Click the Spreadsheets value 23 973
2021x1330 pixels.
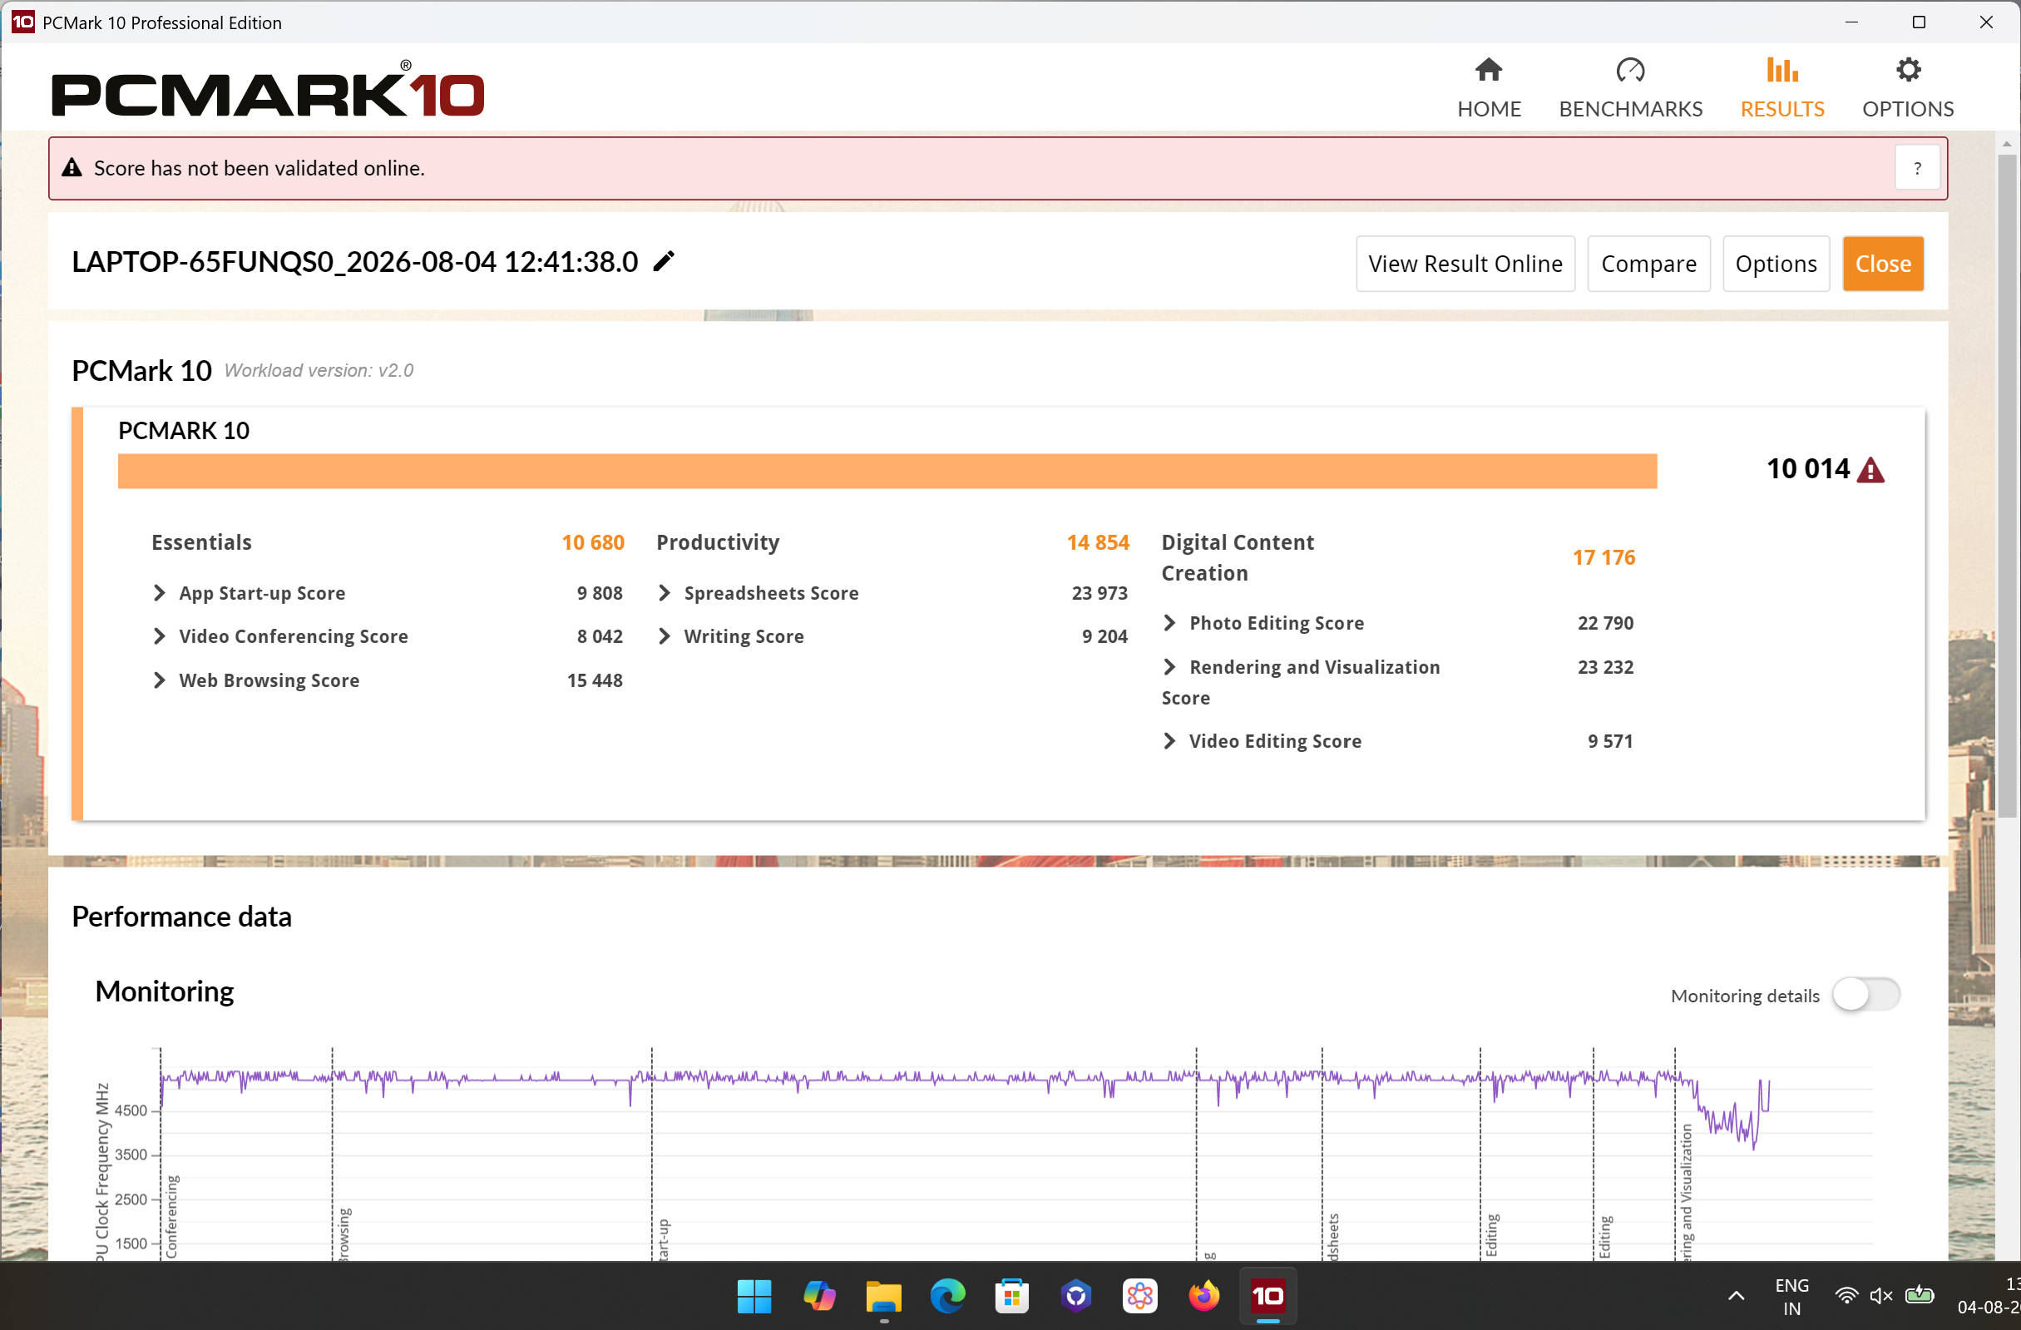1099,593
